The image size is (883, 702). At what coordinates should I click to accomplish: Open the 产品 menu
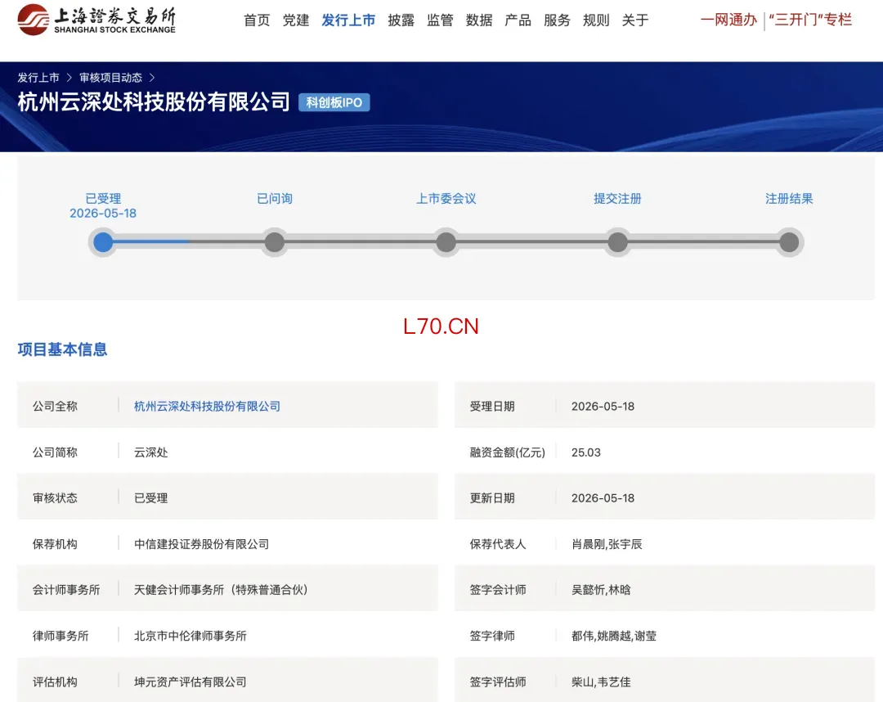(518, 20)
